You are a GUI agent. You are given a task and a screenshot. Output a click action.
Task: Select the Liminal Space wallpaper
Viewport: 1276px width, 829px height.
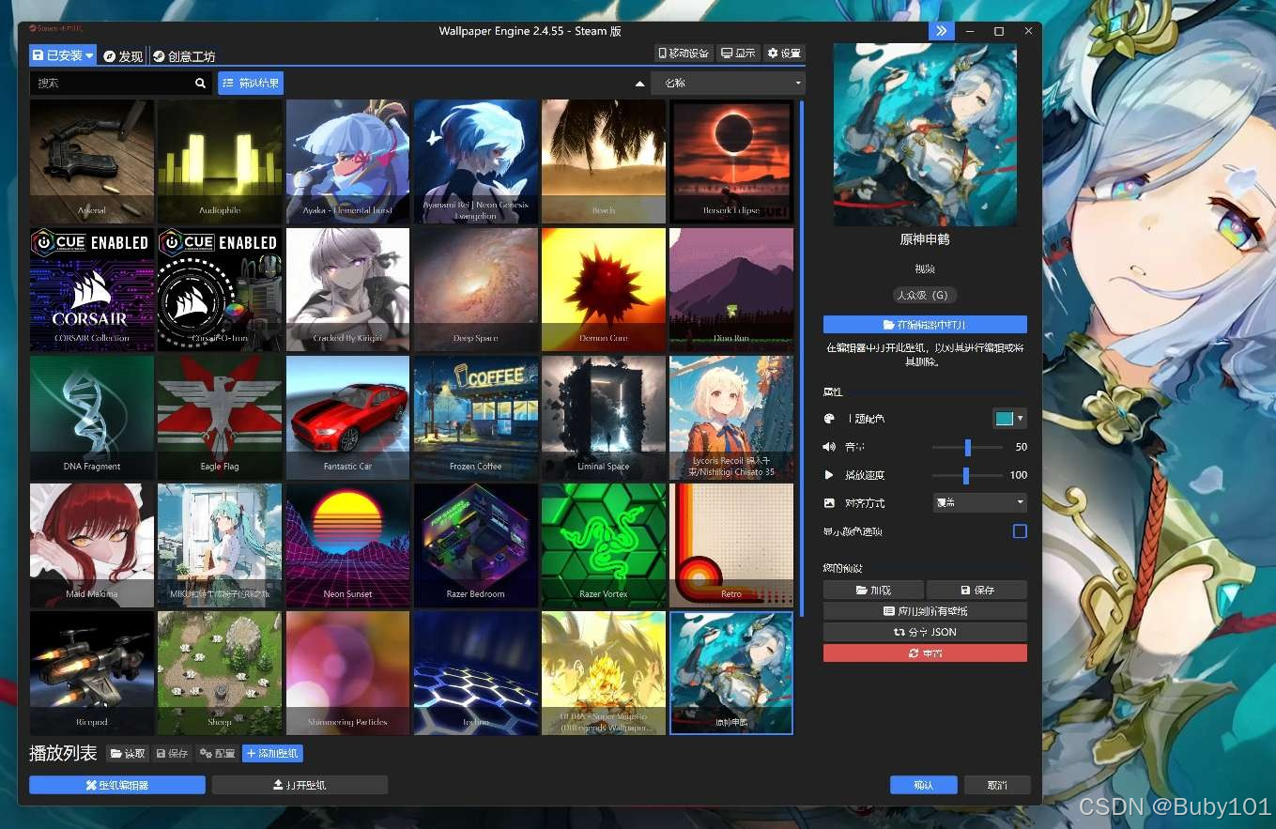604,417
